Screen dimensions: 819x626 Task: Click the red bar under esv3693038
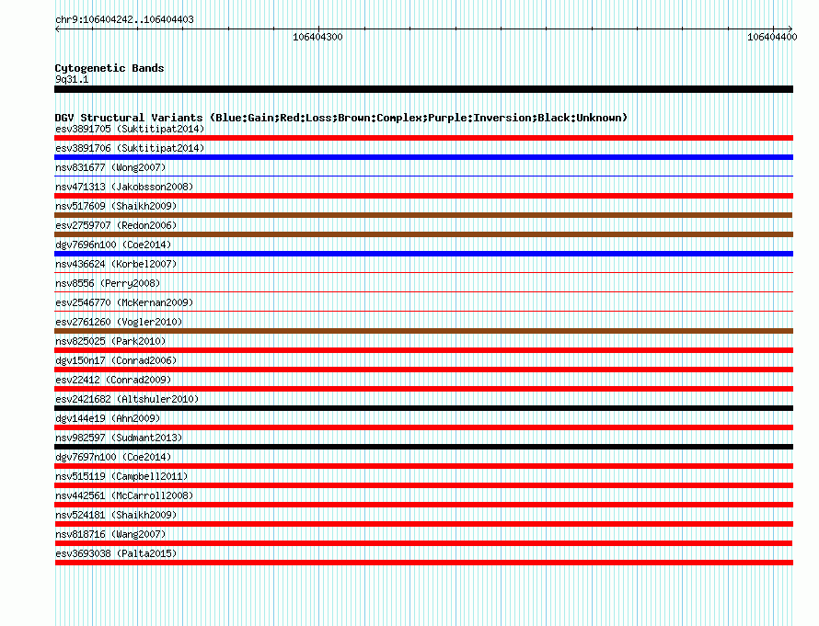point(423,563)
